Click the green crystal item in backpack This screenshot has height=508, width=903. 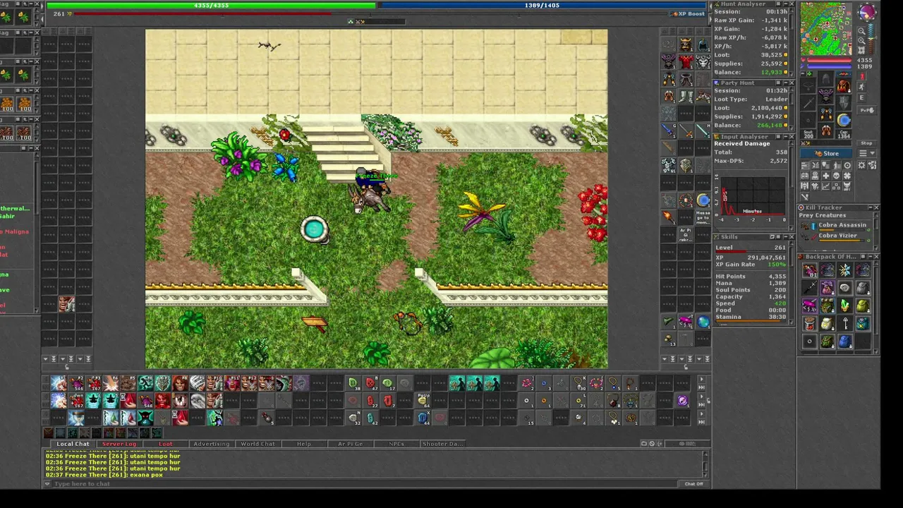click(844, 306)
